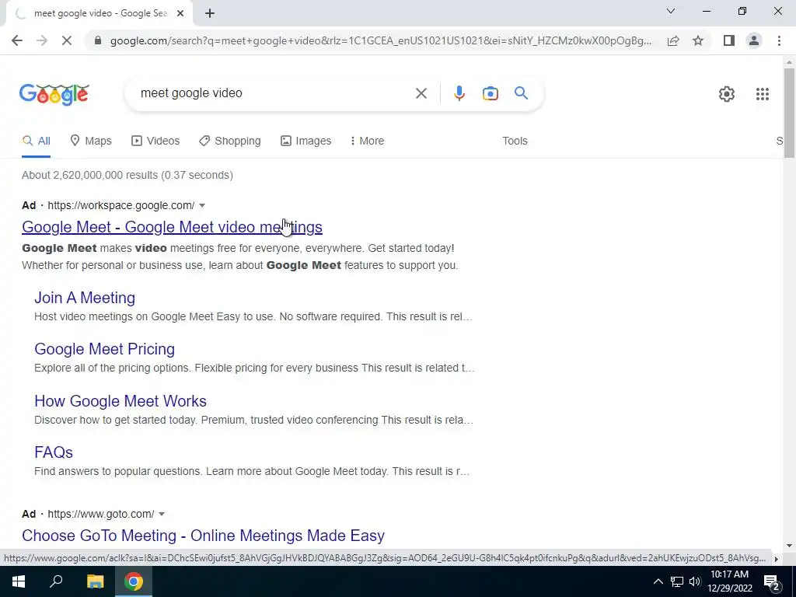This screenshot has height=597, width=796.
Task: Start a voice search with the microphone
Action: pyautogui.click(x=459, y=93)
